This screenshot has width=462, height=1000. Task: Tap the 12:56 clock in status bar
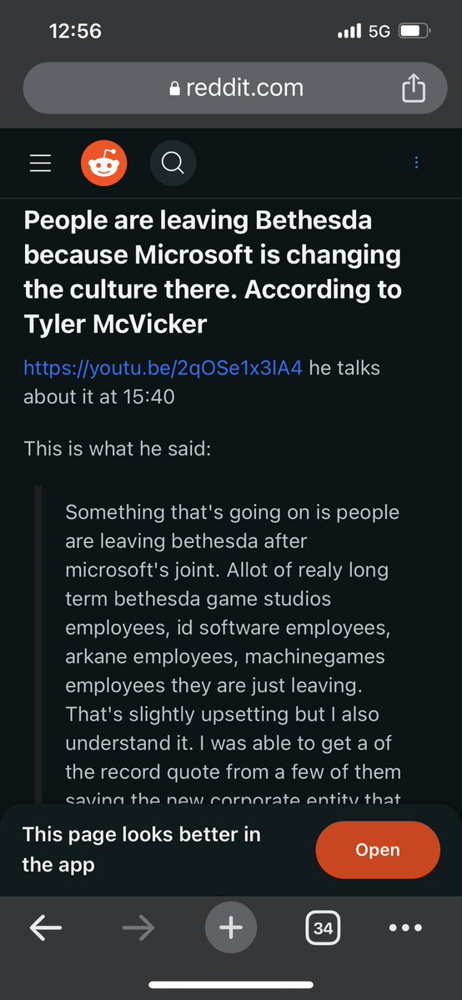(75, 31)
